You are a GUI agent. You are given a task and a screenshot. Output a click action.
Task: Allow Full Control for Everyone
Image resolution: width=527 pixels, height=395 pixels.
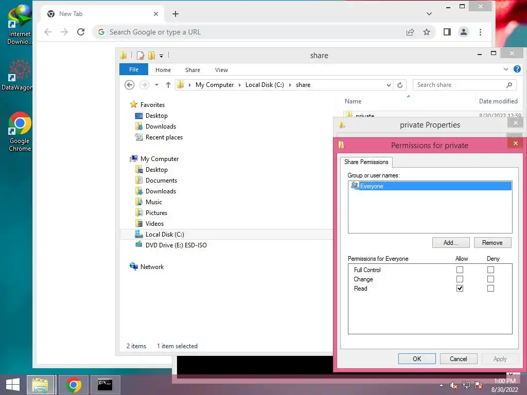(x=460, y=270)
